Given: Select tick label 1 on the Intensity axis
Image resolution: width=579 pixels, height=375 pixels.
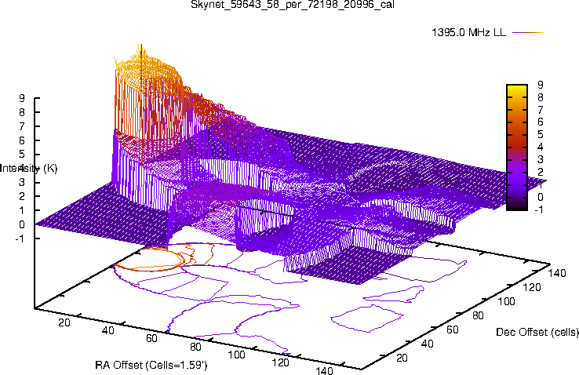Looking at the screenshot, I should pos(22,210).
